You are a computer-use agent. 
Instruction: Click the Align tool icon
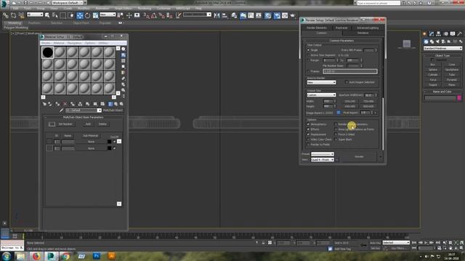click(225, 15)
